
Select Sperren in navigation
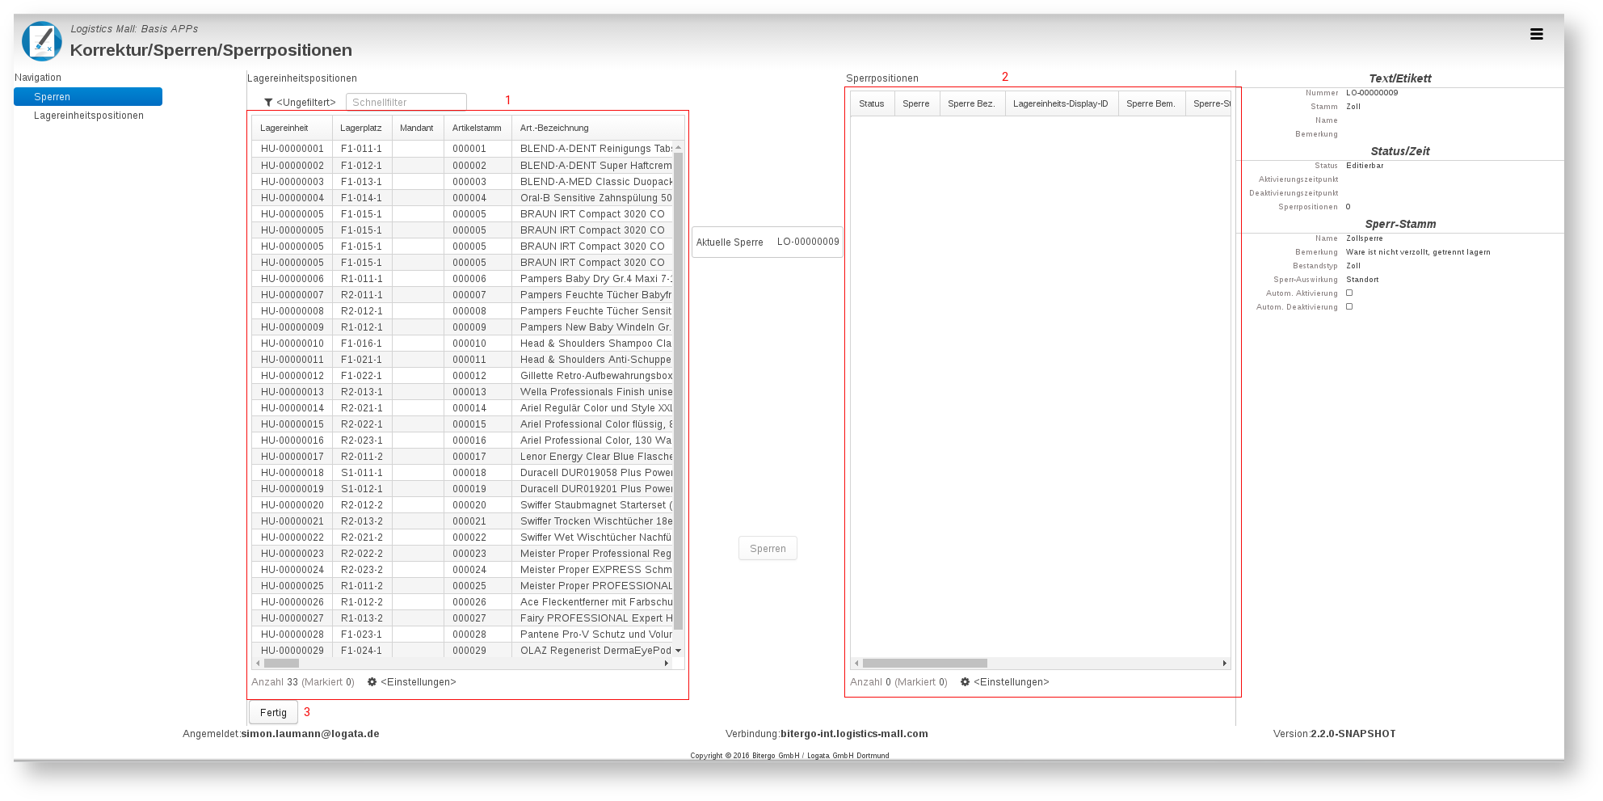click(88, 97)
